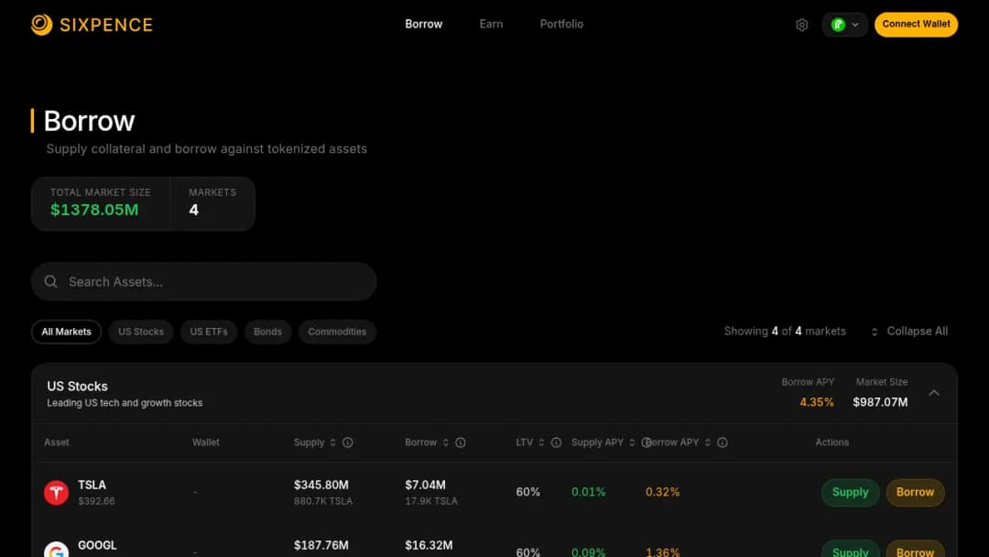Click the GOOGL asset name
This screenshot has width=989, height=557.
coord(97,546)
